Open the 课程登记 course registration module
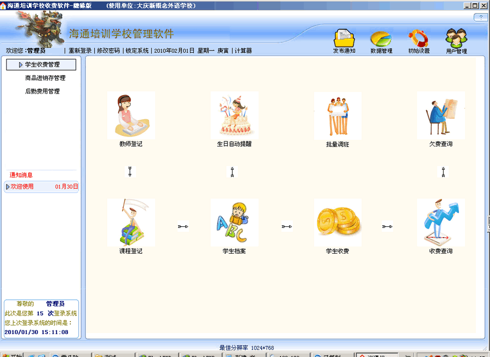 click(131, 222)
